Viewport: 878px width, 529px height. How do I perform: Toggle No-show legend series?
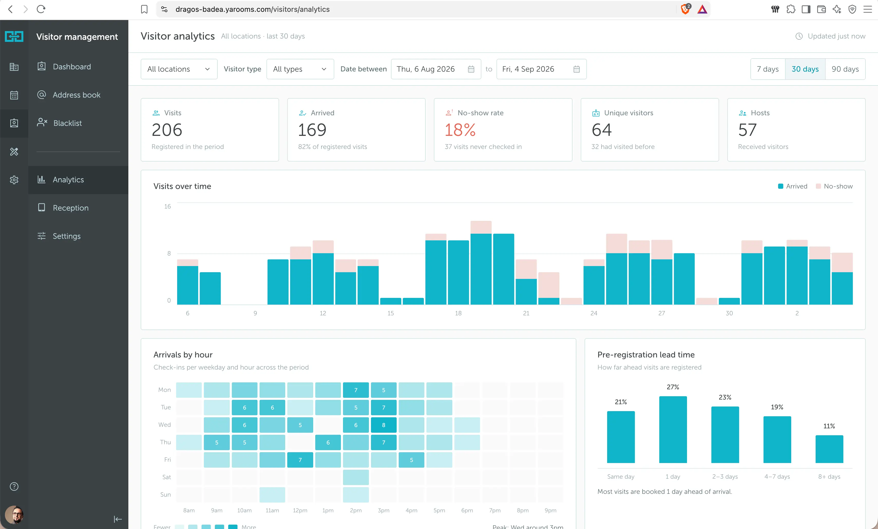(x=834, y=186)
